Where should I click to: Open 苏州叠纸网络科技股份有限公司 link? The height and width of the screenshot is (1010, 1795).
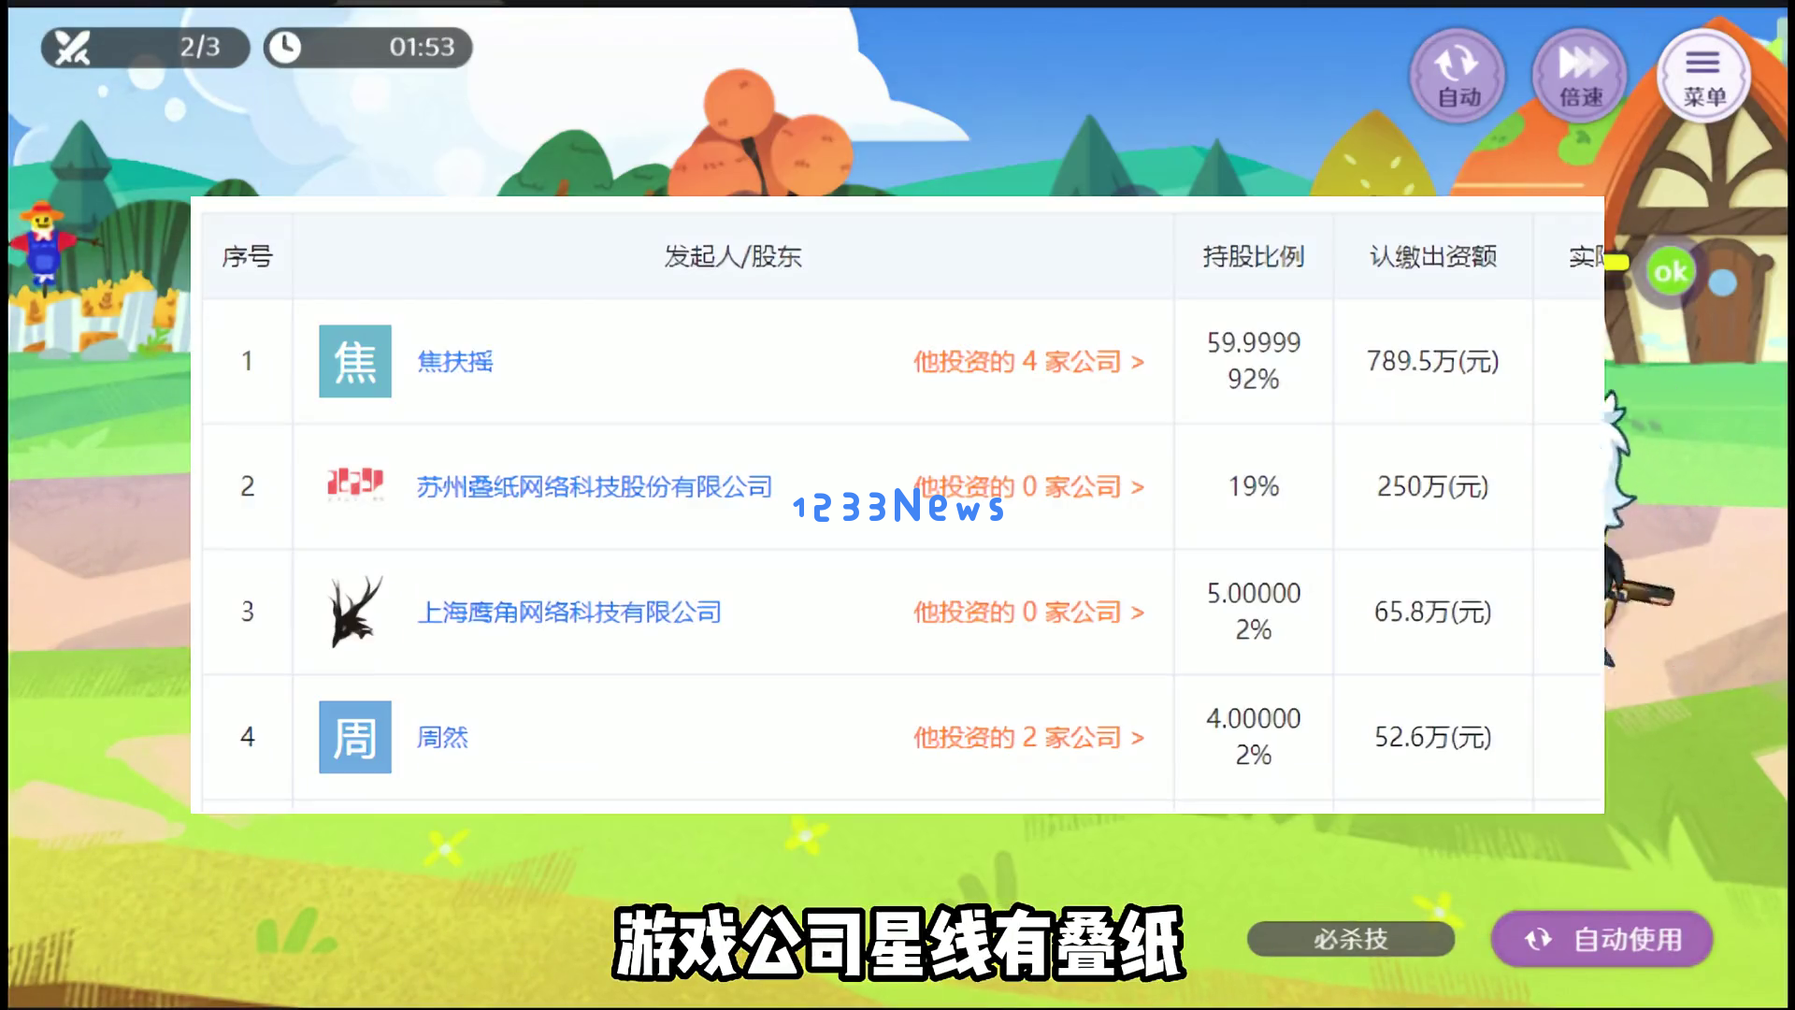pyautogui.click(x=595, y=486)
